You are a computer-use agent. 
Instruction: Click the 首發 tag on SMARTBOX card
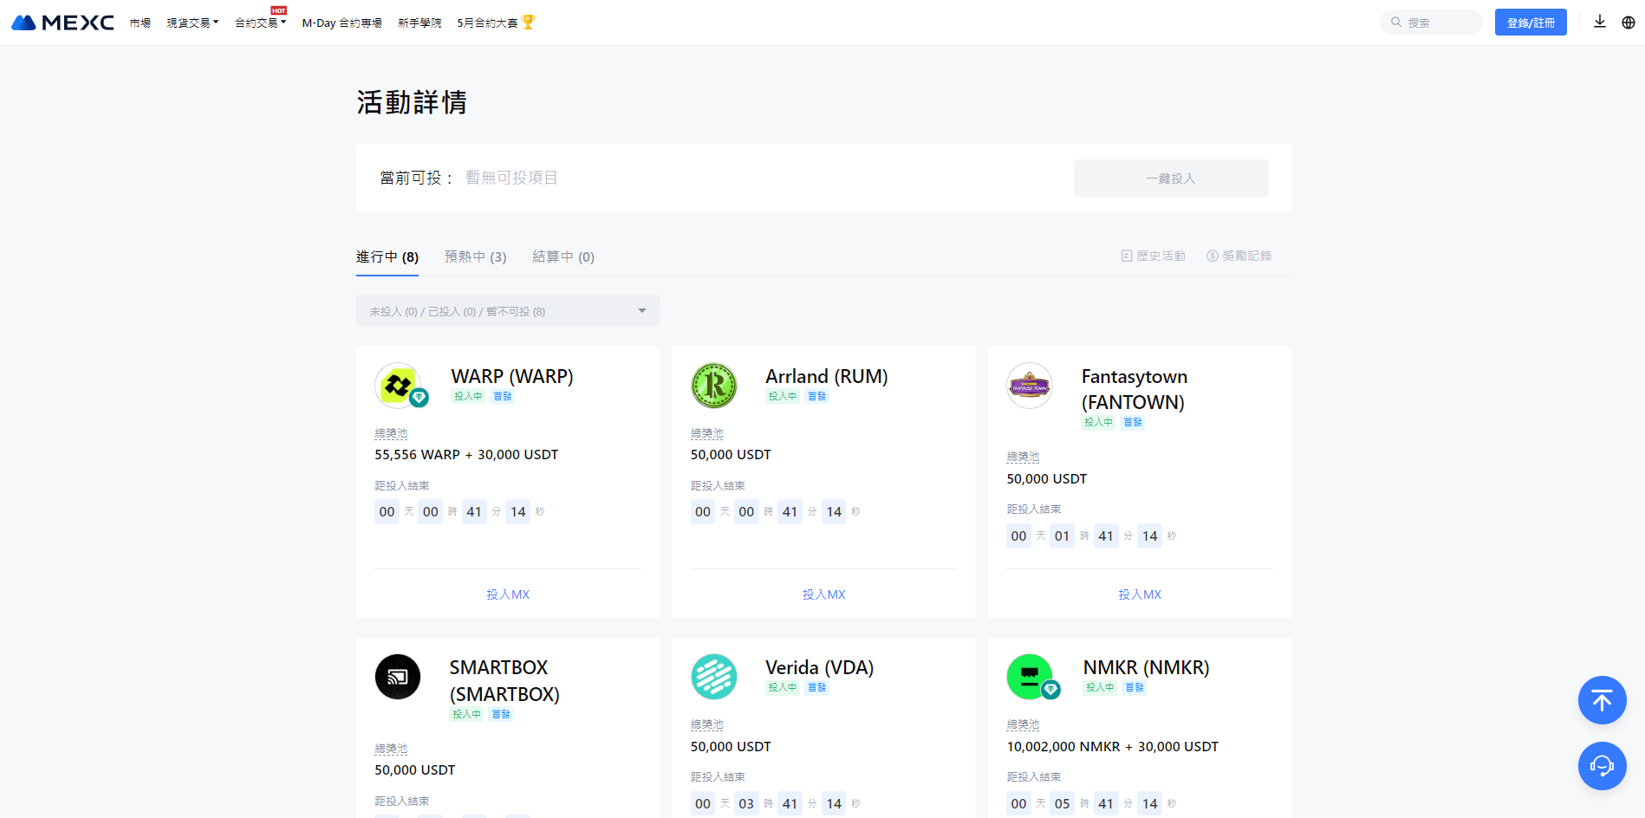(x=501, y=714)
